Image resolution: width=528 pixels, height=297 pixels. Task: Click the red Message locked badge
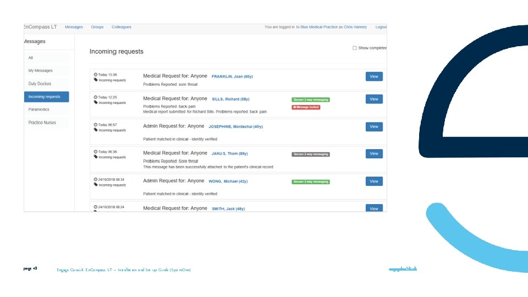(306, 107)
